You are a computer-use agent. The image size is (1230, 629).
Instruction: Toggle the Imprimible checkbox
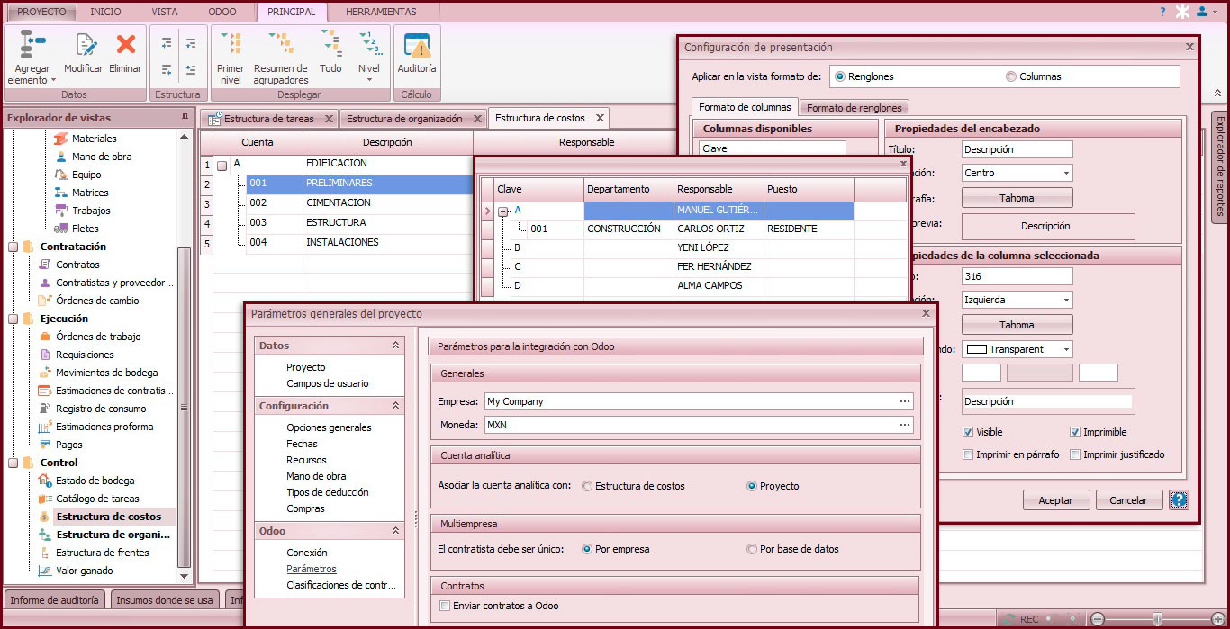pos(1075,432)
